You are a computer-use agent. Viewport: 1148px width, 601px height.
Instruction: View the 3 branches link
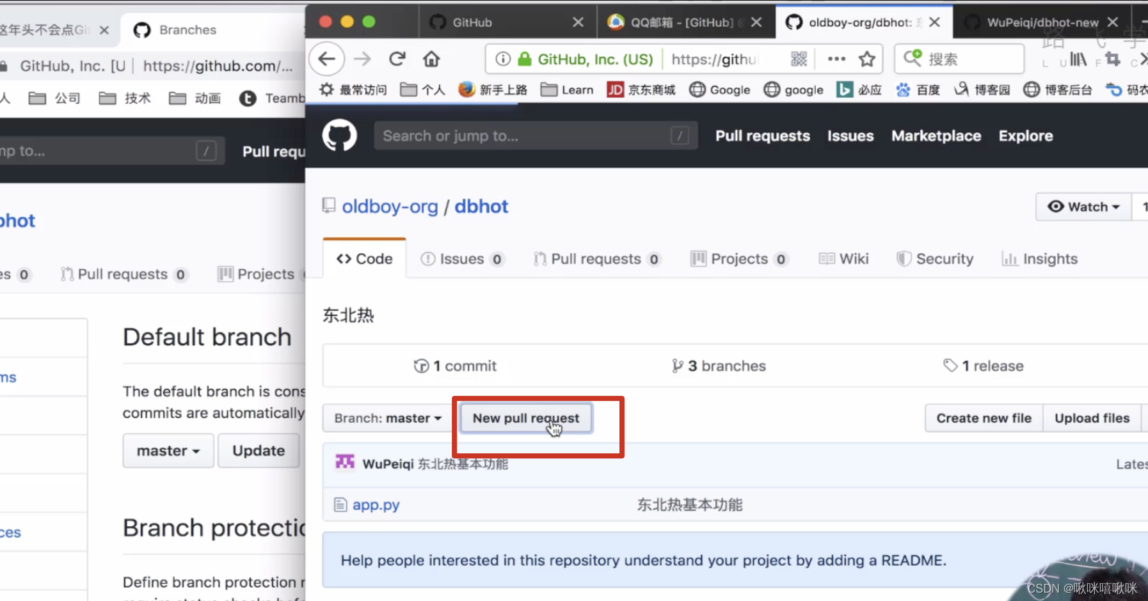[719, 366]
